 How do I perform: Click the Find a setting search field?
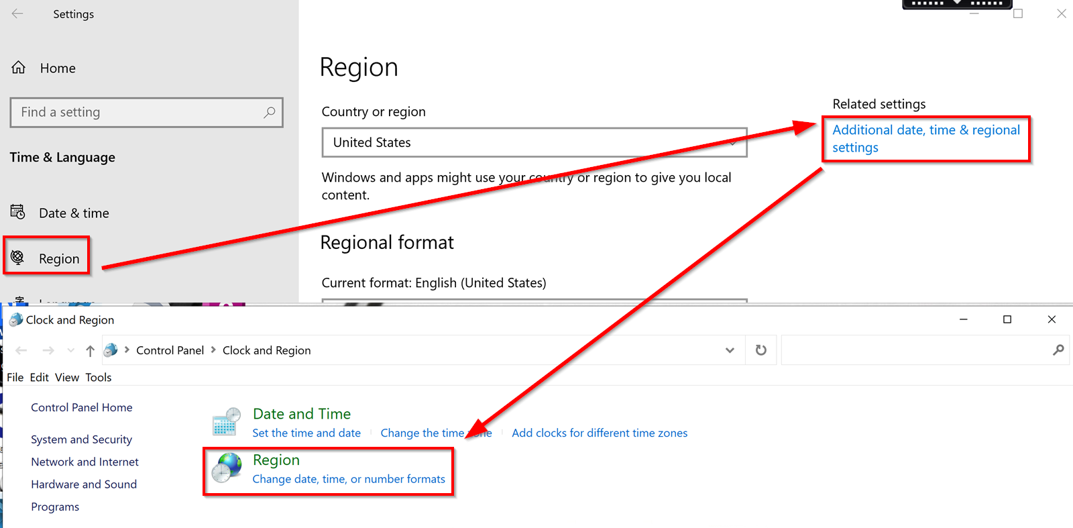[x=146, y=113]
